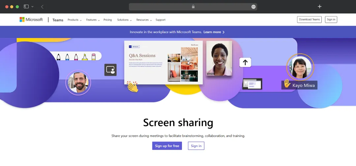The width and height of the screenshot is (356, 166).
Task: Click the overlapping windows icon
Action: [252, 84]
